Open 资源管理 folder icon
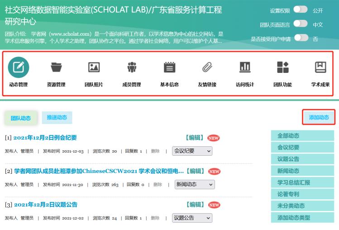339x230 pixels. 56,67
